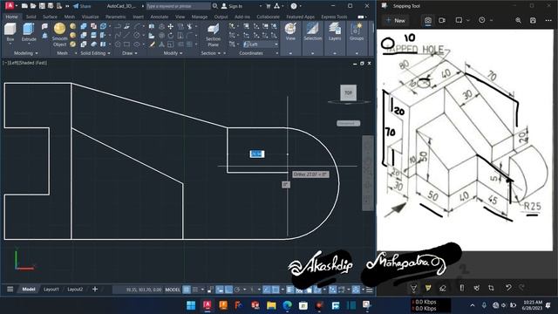Switch to the Surface ribbon tab
Viewport: 558px width, 314px height.
50,17
